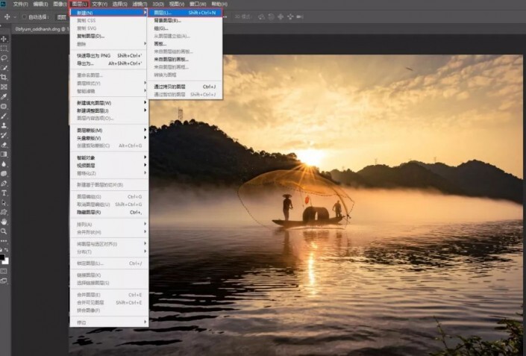Select the Hand tool

coord(4,222)
